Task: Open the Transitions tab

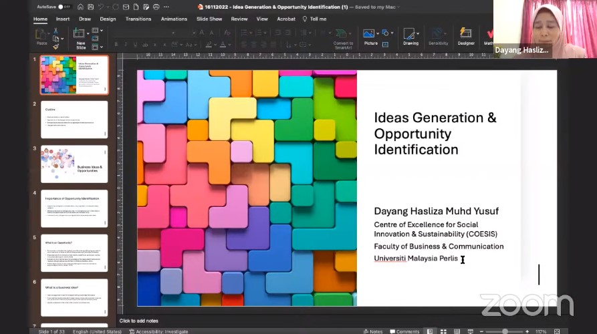Action: click(138, 19)
